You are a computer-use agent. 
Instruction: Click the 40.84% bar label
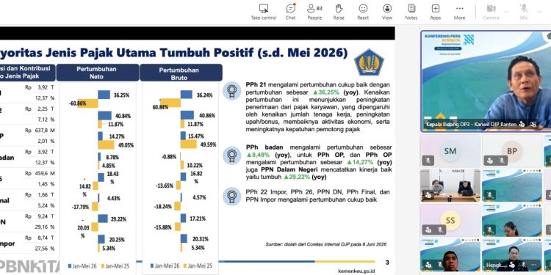(x=123, y=115)
